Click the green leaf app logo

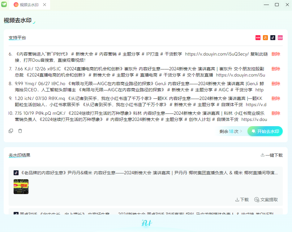pos(4,4)
